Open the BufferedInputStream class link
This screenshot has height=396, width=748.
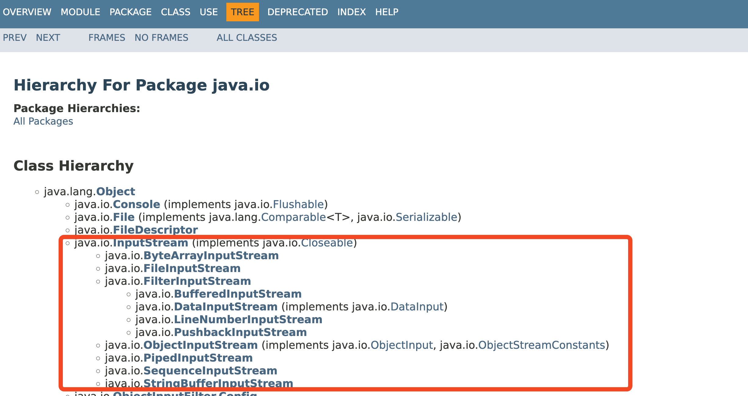click(x=238, y=294)
